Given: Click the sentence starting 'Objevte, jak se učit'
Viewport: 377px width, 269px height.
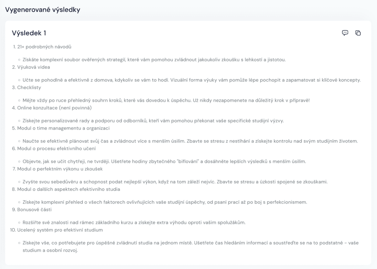Looking at the screenshot, I should [x=164, y=161].
